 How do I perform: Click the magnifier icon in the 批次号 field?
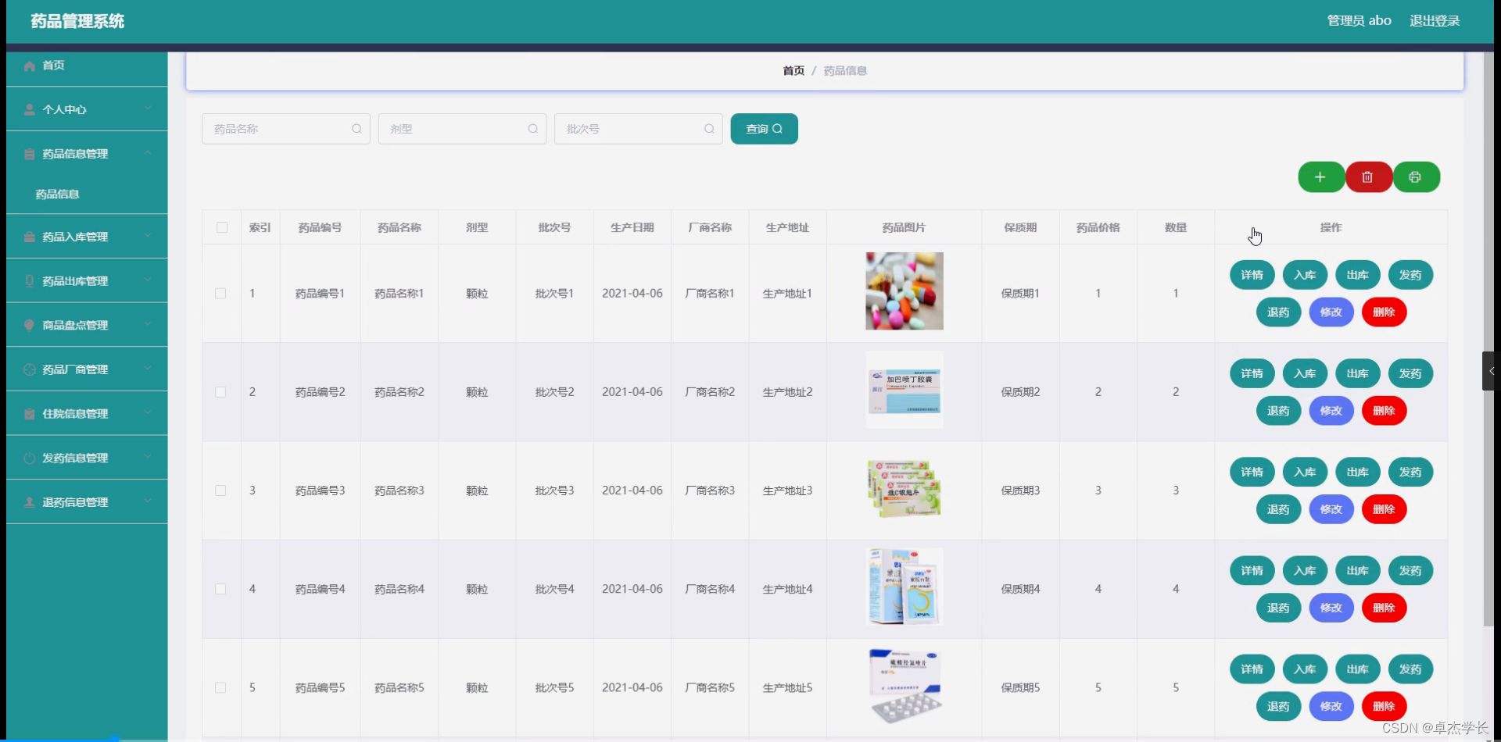coord(708,129)
